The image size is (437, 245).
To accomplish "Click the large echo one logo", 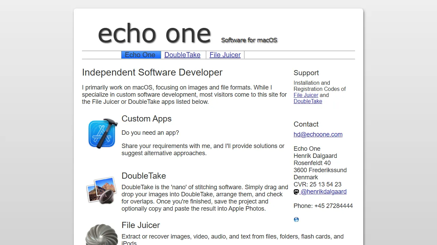I will tap(154, 33).
